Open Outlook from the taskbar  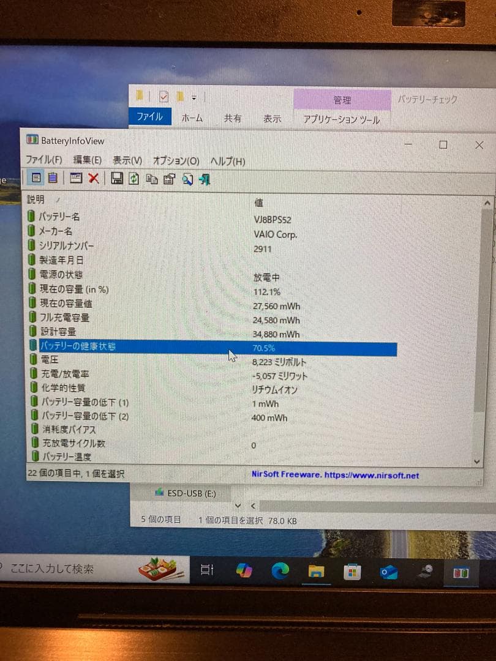point(388,573)
